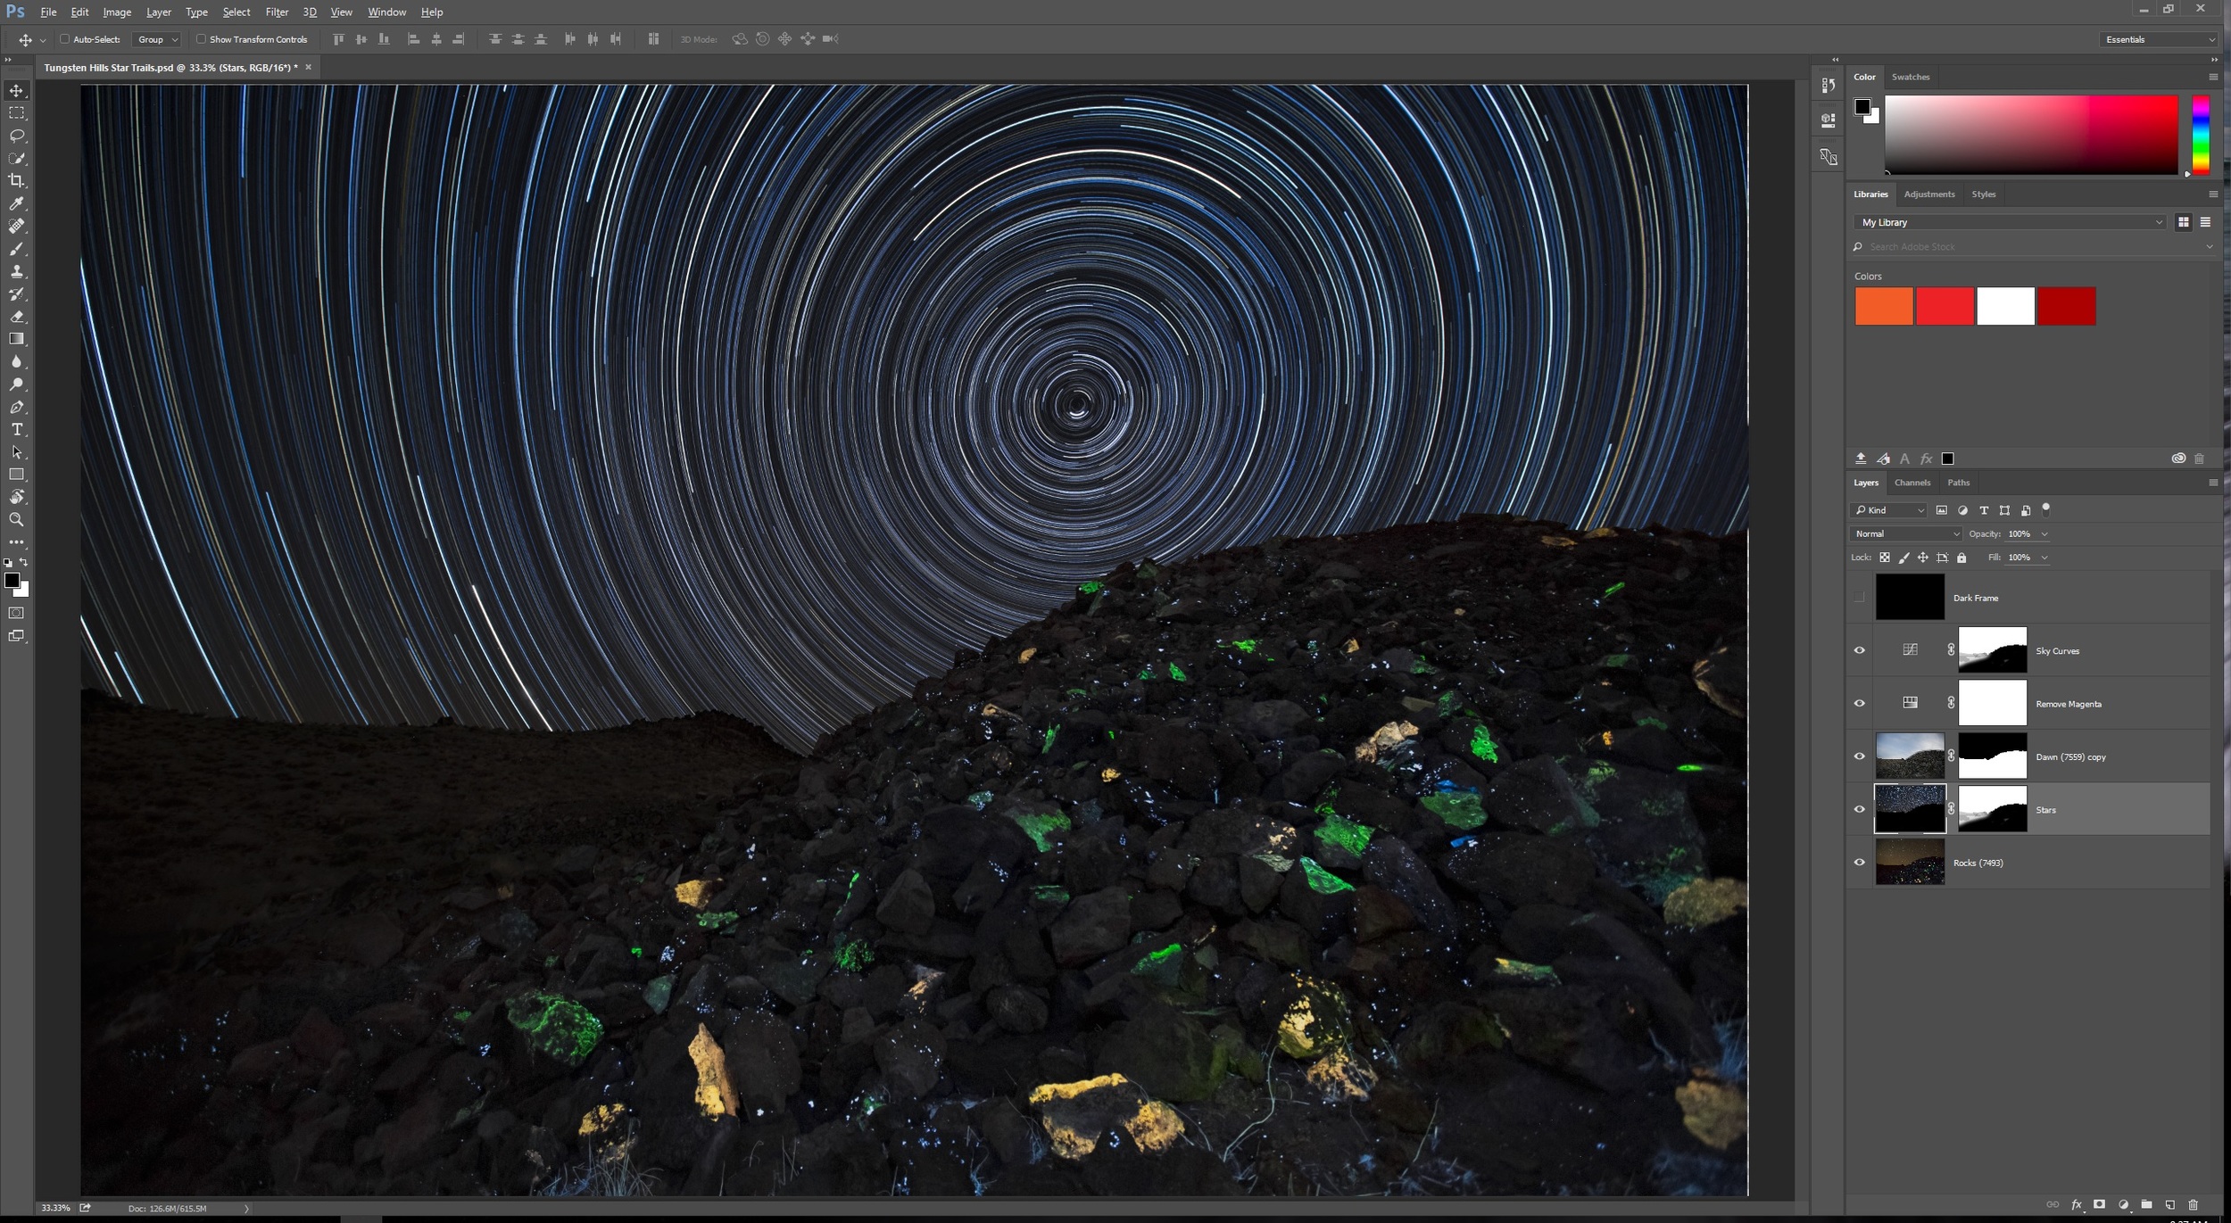
Task: Select the Quick Selection tool
Action: [17, 158]
